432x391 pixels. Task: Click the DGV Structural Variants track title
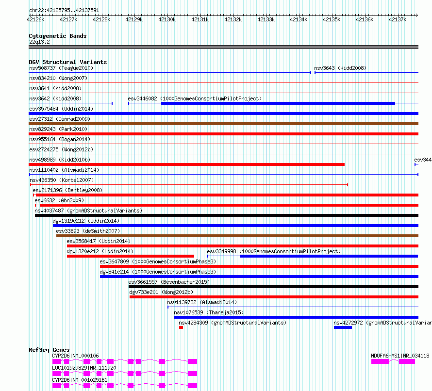[68, 62]
